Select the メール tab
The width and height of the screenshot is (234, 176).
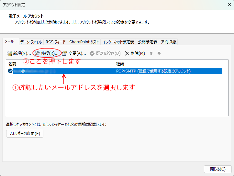[x=9, y=42]
